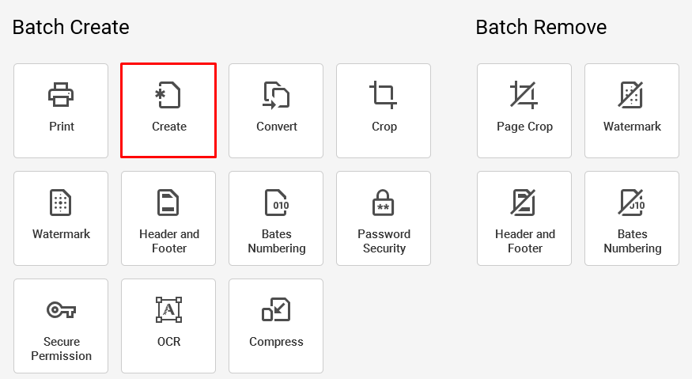Screen dimensions: 692x379
Task: Click the Create label text
Action: click(x=169, y=127)
